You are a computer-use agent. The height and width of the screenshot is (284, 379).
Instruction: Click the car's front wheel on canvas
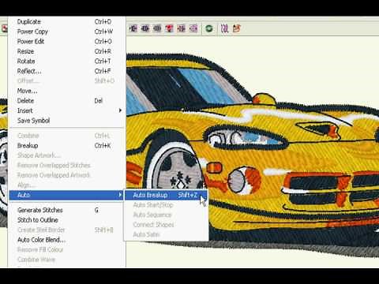point(176,168)
